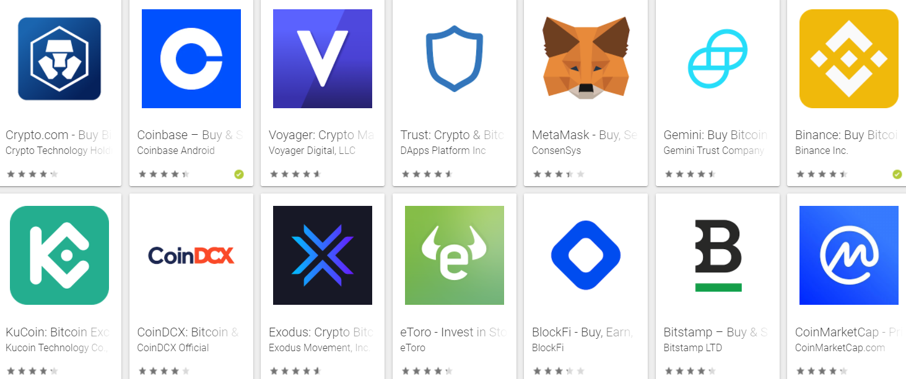The image size is (906, 379).
Task: Click the Coinbase blue logo icon
Action: click(191, 59)
